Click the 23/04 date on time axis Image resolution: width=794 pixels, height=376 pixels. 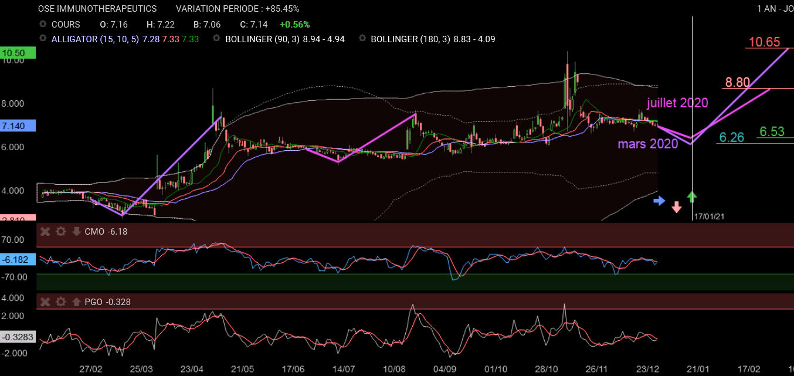(192, 368)
